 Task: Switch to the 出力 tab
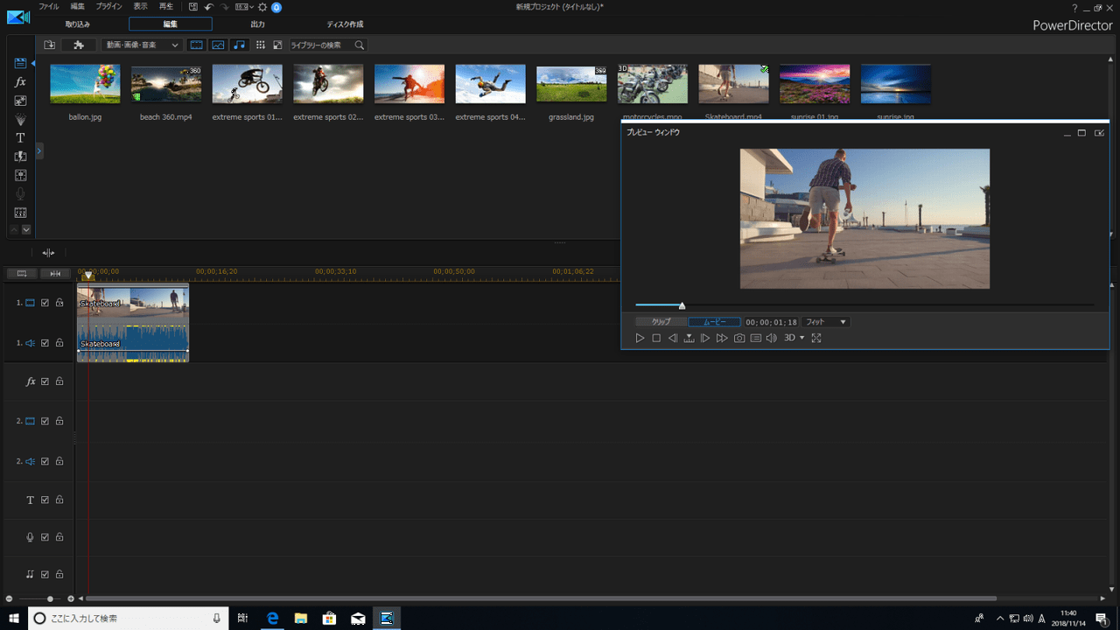click(258, 24)
